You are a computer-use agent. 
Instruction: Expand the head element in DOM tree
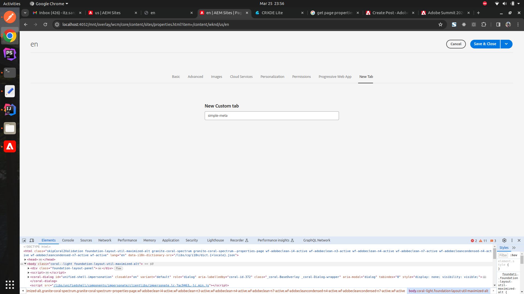pos(25,259)
